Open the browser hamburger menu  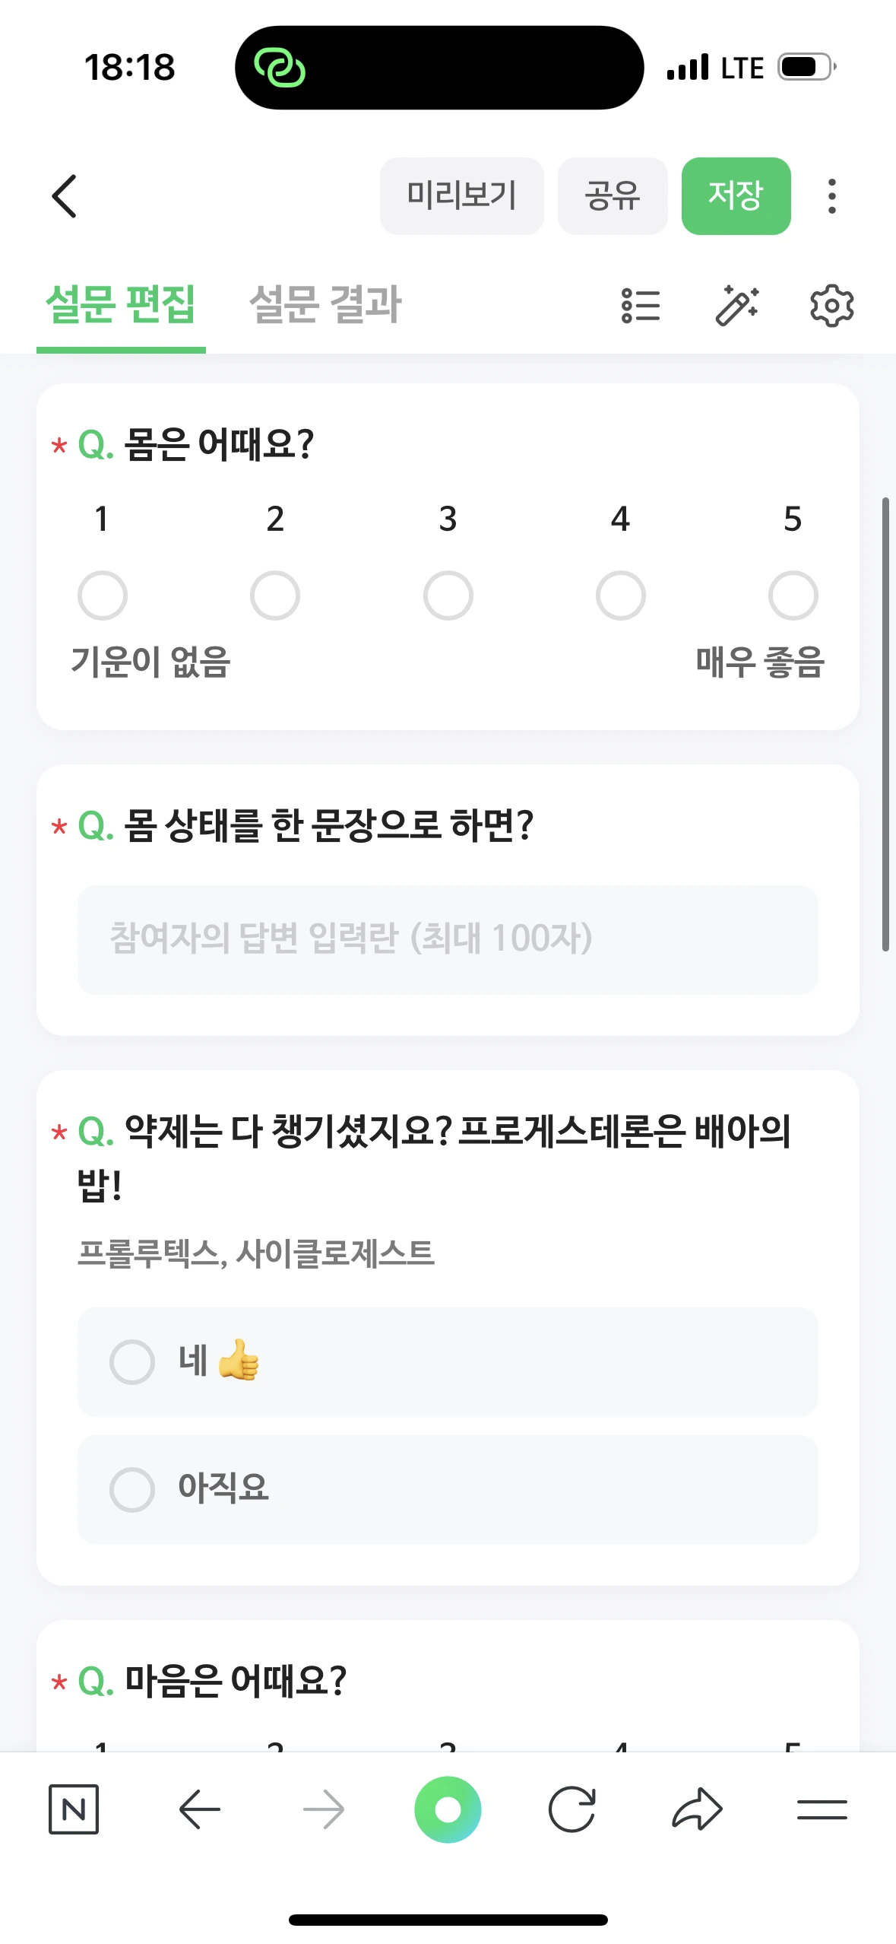[822, 1809]
